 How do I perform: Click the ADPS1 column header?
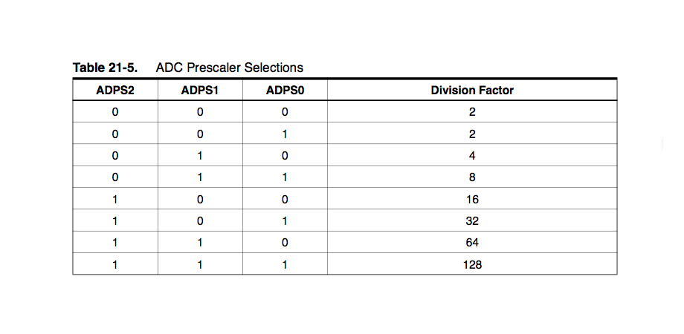coord(200,91)
